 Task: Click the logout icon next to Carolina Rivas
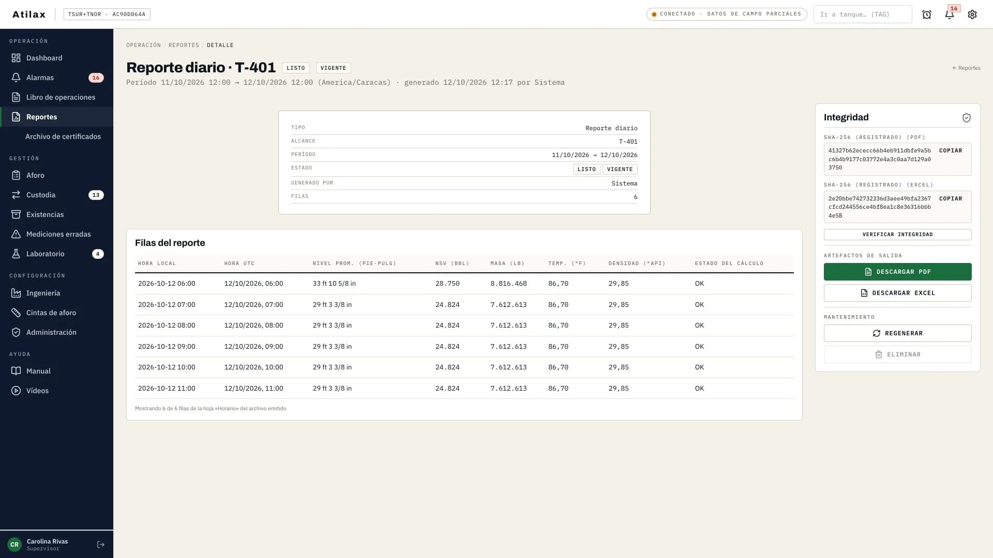point(101,545)
